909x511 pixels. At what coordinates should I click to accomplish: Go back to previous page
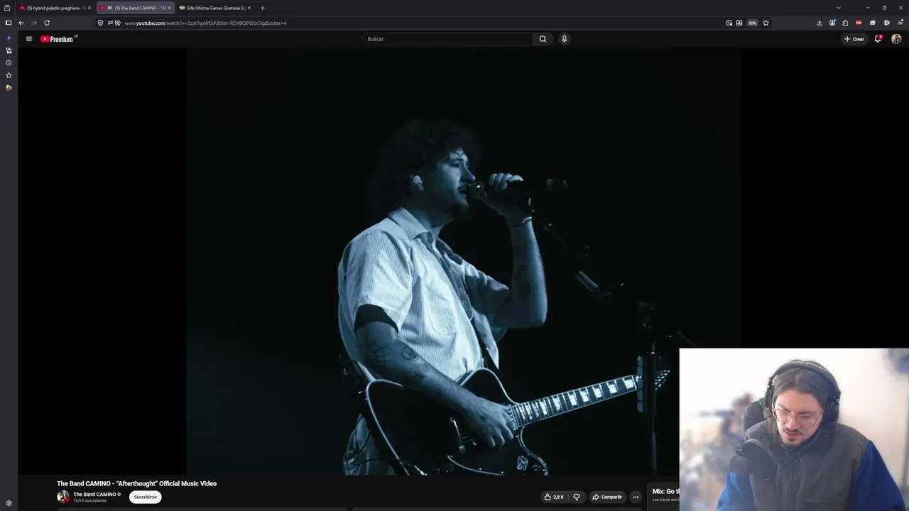click(21, 23)
